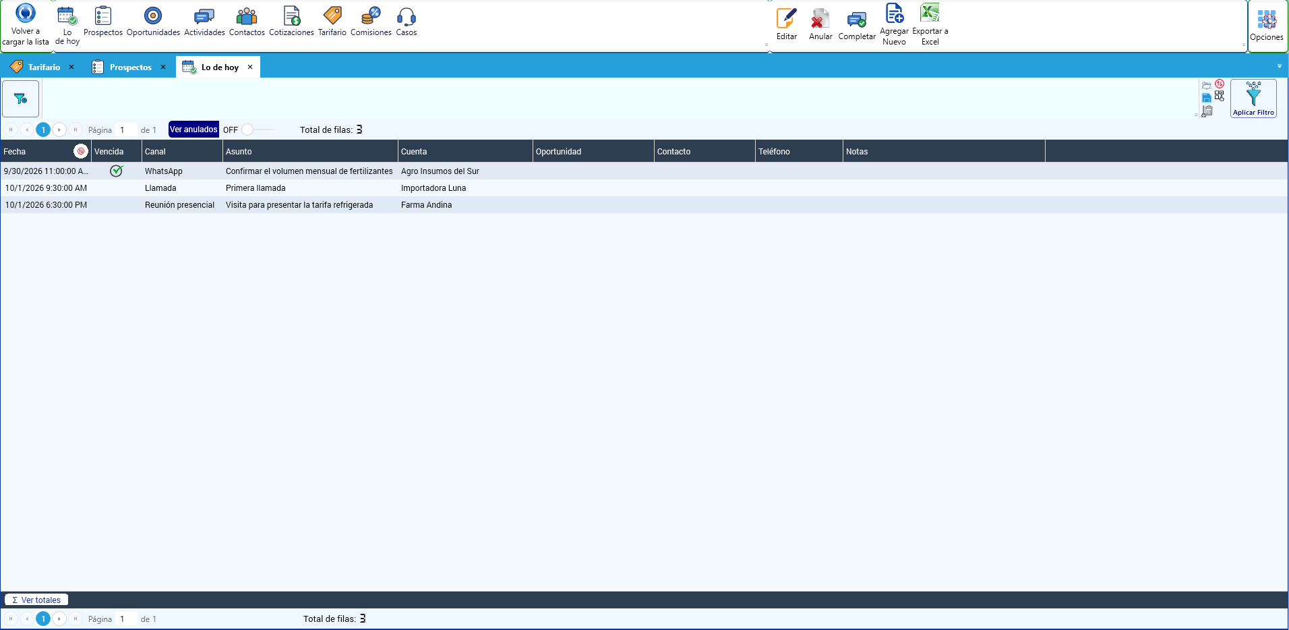Open the Actividades module
This screenshot has height=630, width=1289.
(x=204, y=22)
